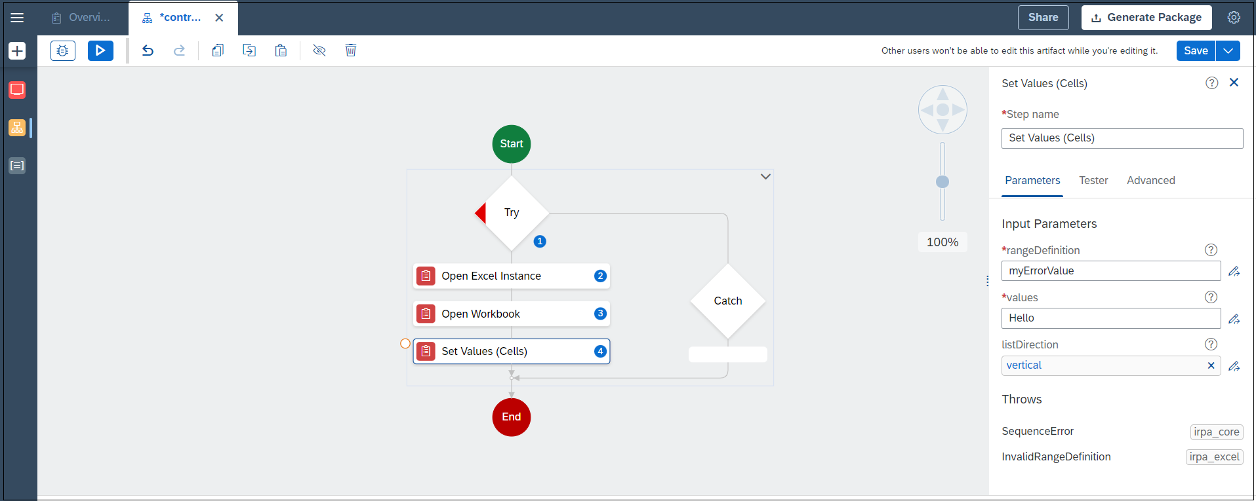Clear the vertical listDirection value
The height and width of the screenshot is (501, 1256).
pyautogui.click(x=1211, y=365)
